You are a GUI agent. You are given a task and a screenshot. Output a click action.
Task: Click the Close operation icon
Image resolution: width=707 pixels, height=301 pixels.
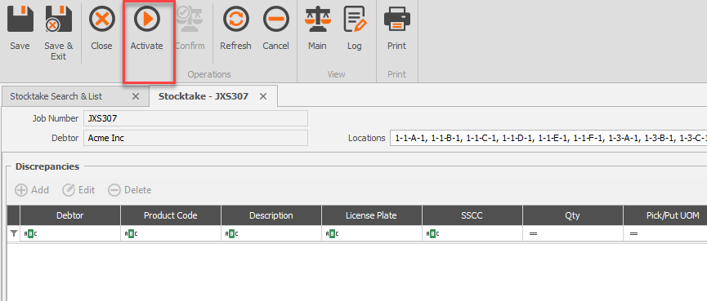click(101, 20)
